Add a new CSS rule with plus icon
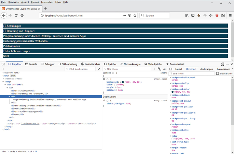This screenshot has height=154, width=234. point(154,69)
